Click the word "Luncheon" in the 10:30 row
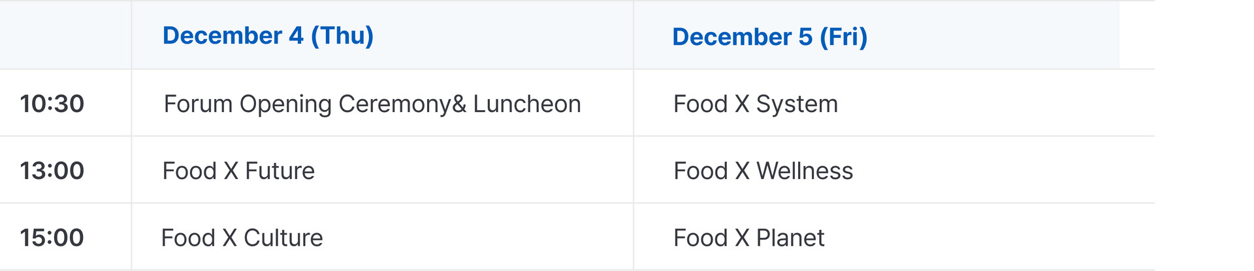 click(x=526, y=104)
